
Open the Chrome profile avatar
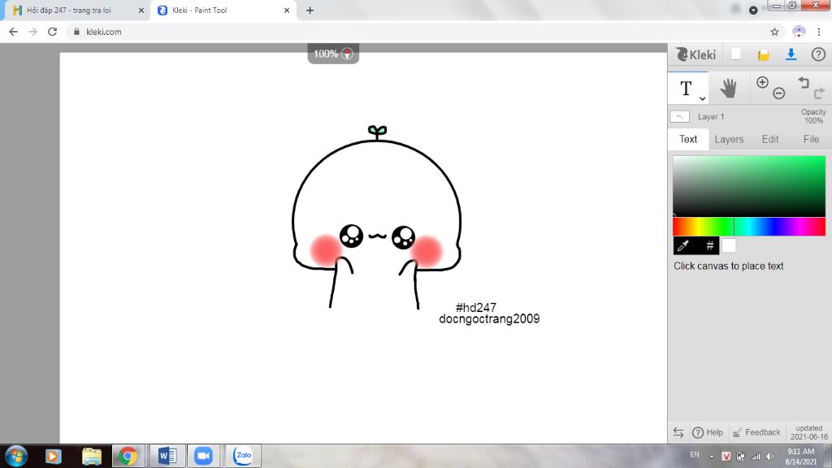799,32
